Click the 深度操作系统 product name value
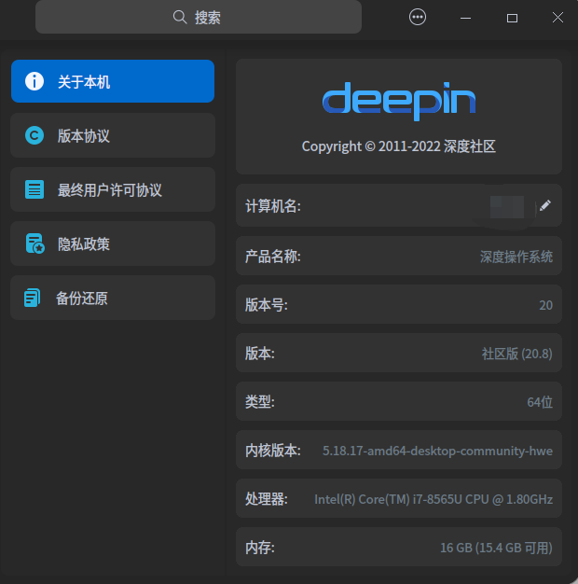Screen dimensions: 578x584 [516, 257]
